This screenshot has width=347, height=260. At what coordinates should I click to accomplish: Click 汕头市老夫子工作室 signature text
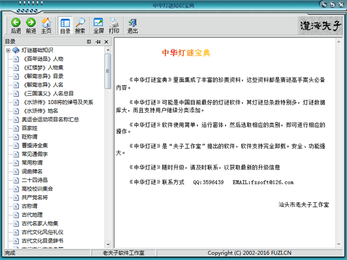pyautogui.click(x=304, y=205)
